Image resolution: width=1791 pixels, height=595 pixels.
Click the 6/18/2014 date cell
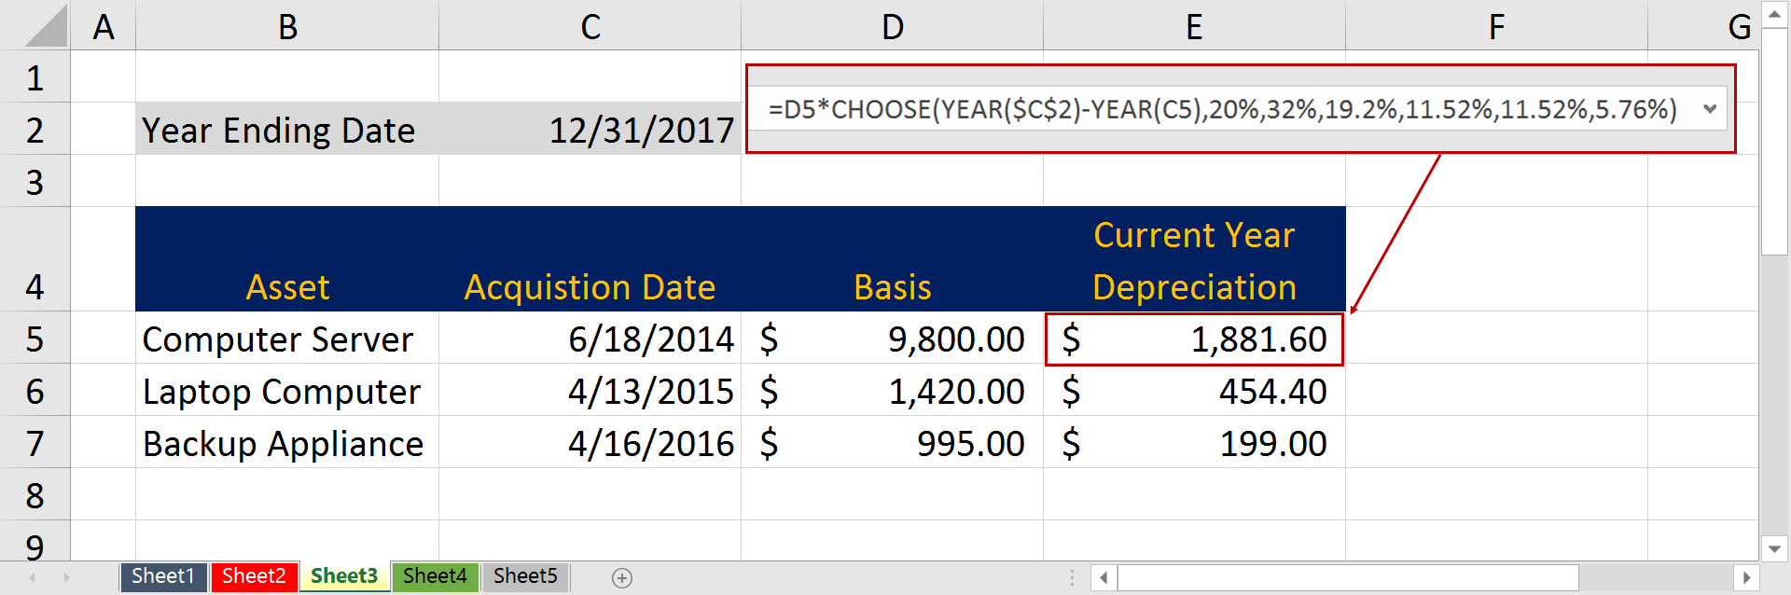[x=590, y=339]
